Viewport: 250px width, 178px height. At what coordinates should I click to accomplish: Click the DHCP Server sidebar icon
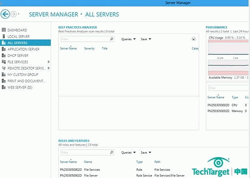(x=4, y=55)
